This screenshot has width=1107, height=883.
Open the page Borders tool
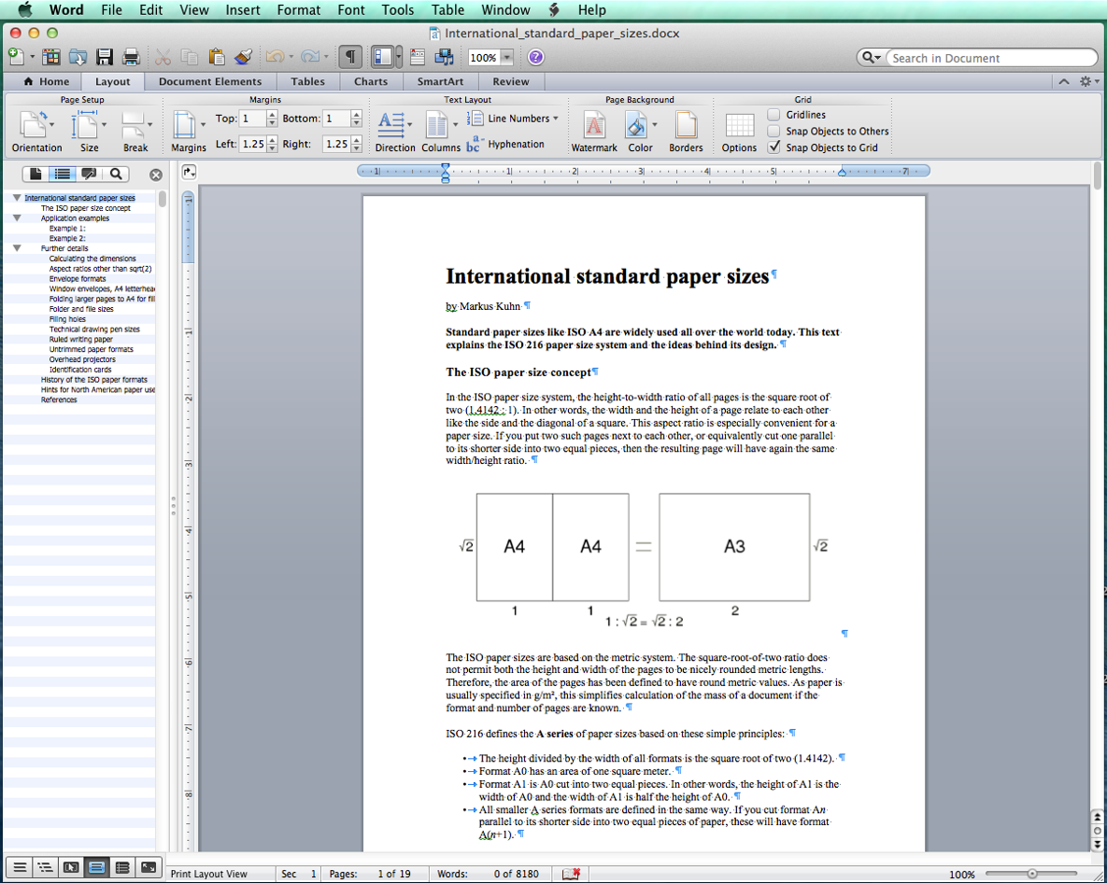click(686, 126)
